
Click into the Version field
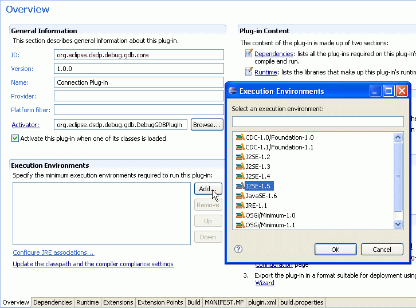[139, 69]
